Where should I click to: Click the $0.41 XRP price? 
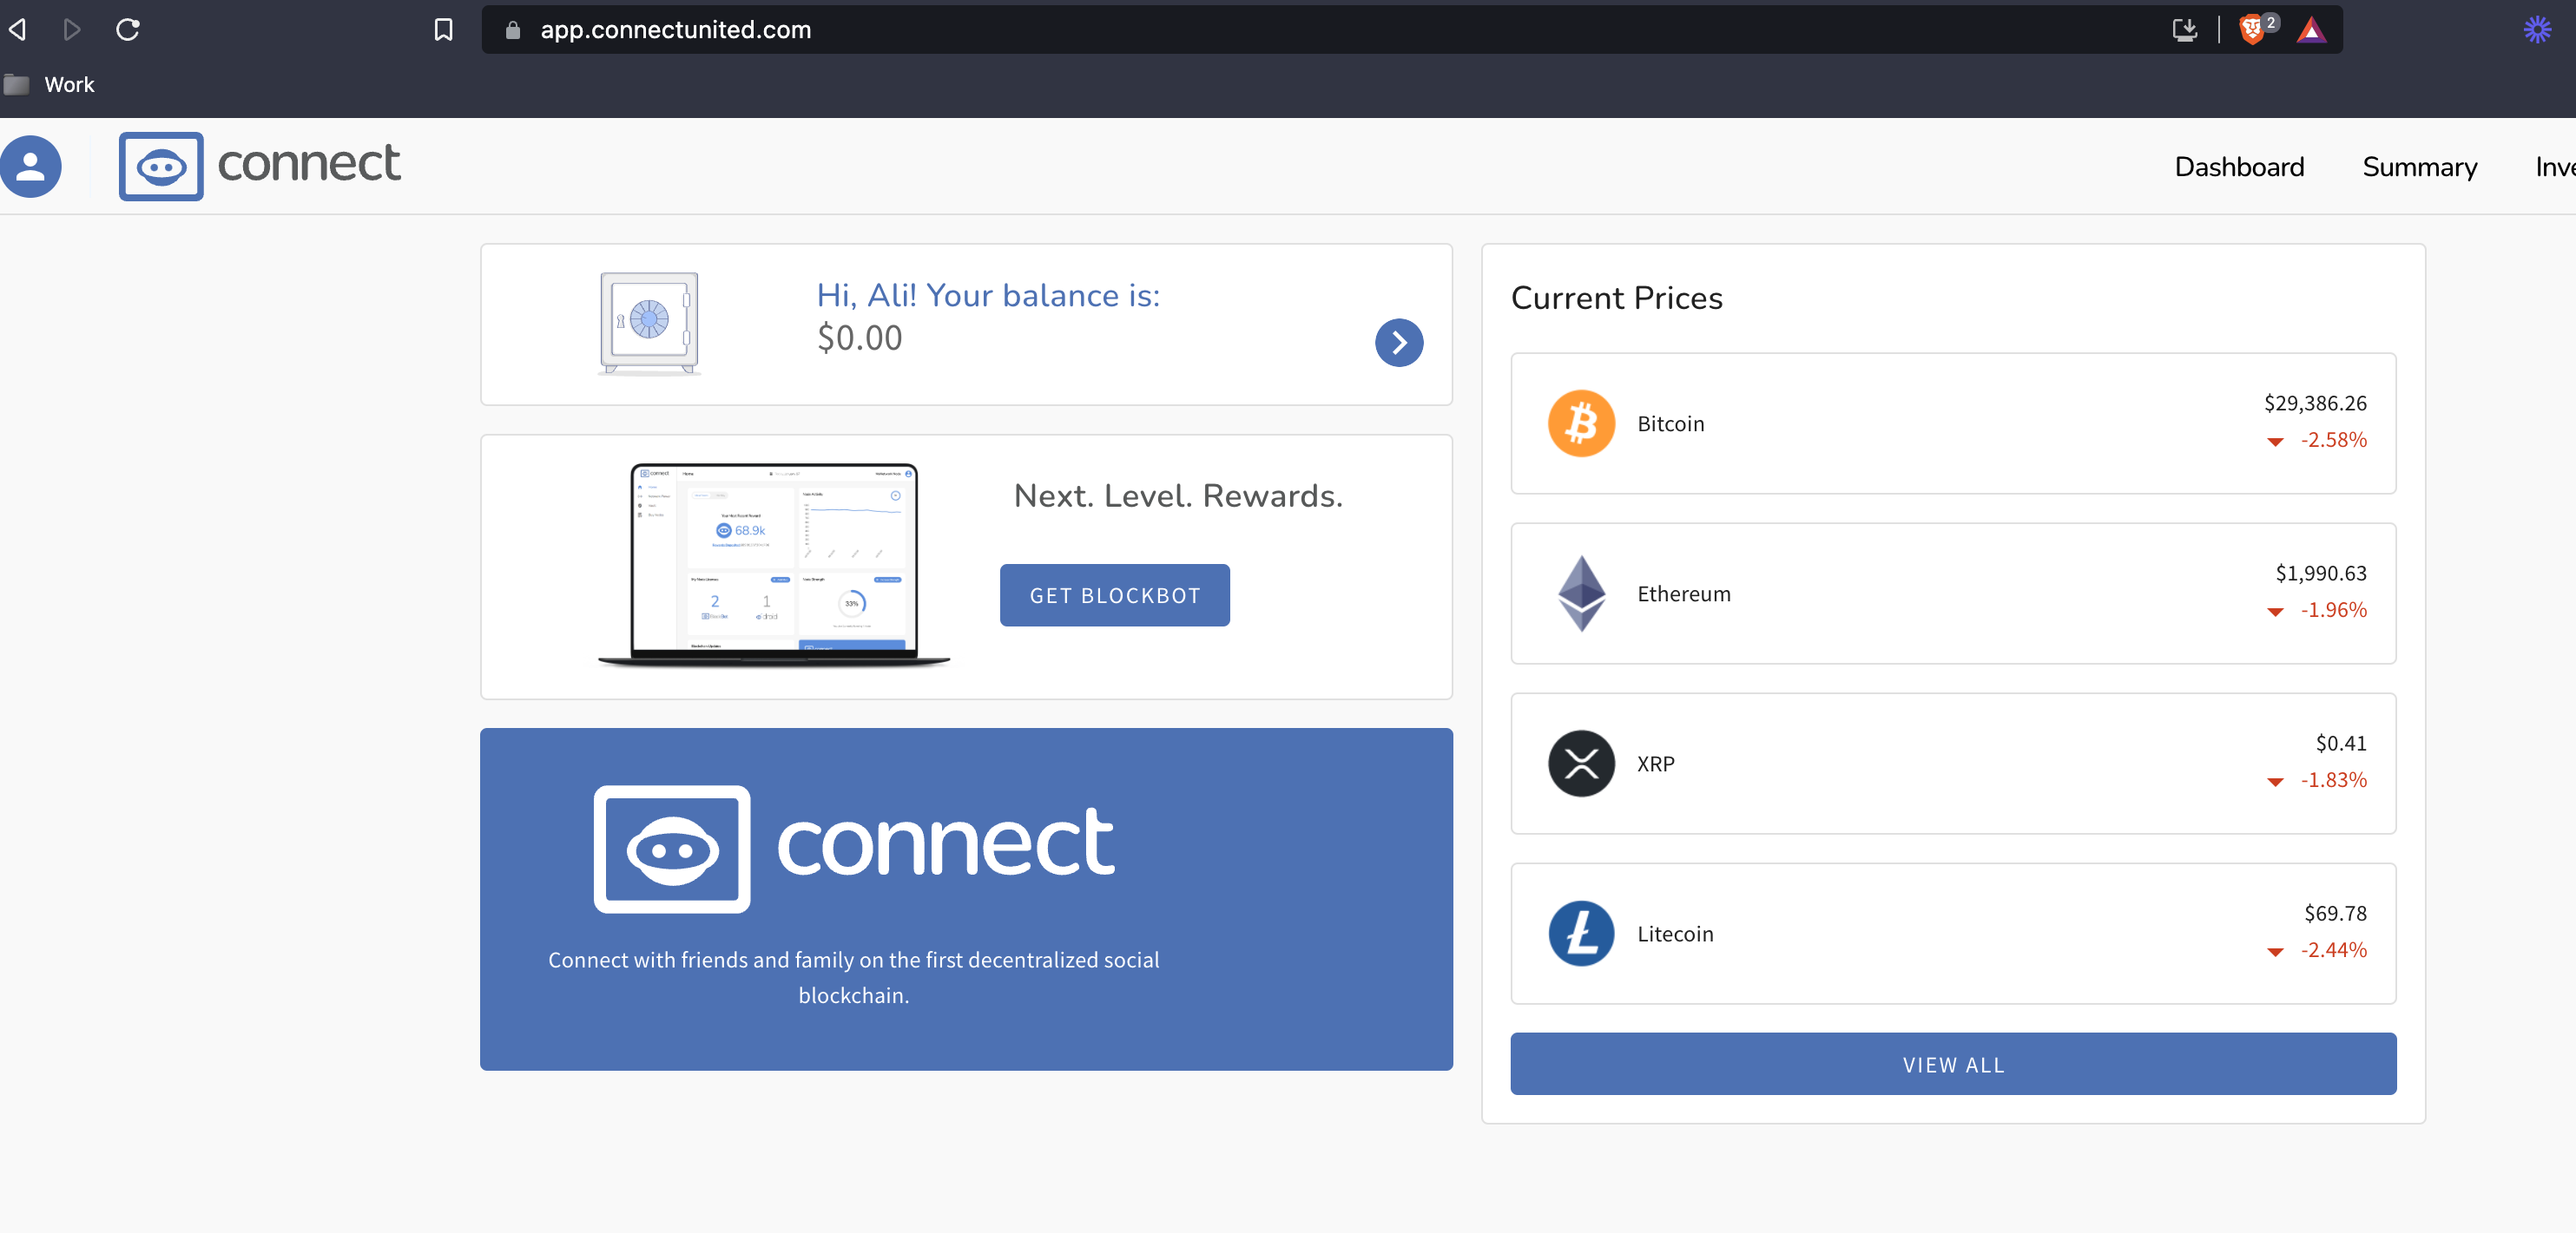[2341, 743]
